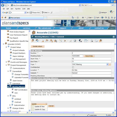The width and height of the screenshot is (117, 117).
Task: Click the Meeting Attendees input field
Action: click(x=91, y=76)
